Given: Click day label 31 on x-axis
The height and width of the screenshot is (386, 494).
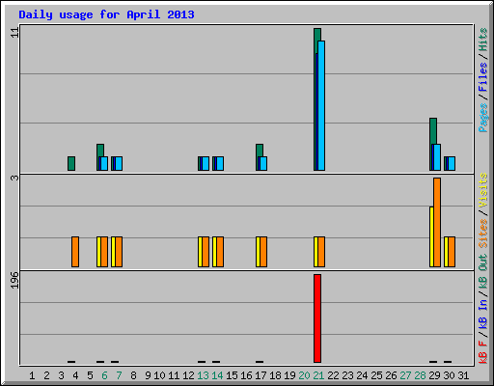Looking at the screenshot, I should point(463,375).
